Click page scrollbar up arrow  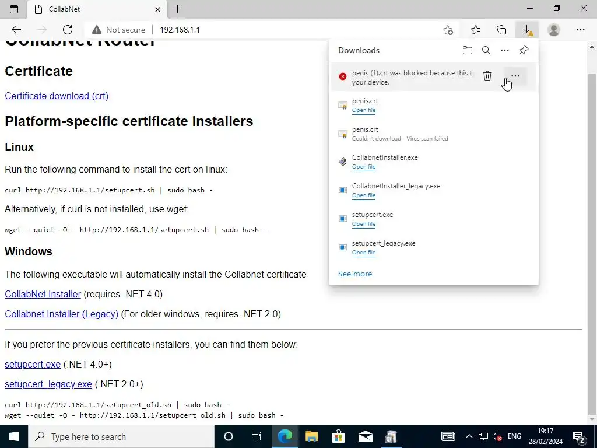[592, 47]
